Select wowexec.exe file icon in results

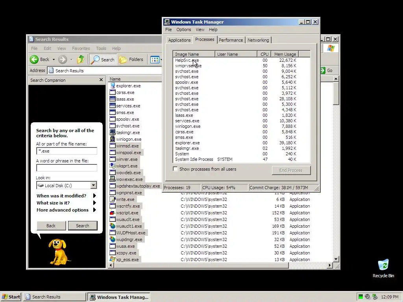pos(112,179)
